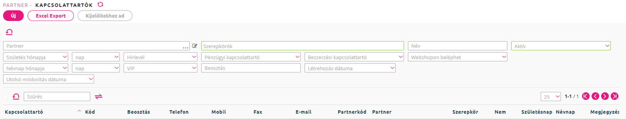Open partner picker via three dots icon
The height and width of the screenshot is (119, 626).
point(186,47)
